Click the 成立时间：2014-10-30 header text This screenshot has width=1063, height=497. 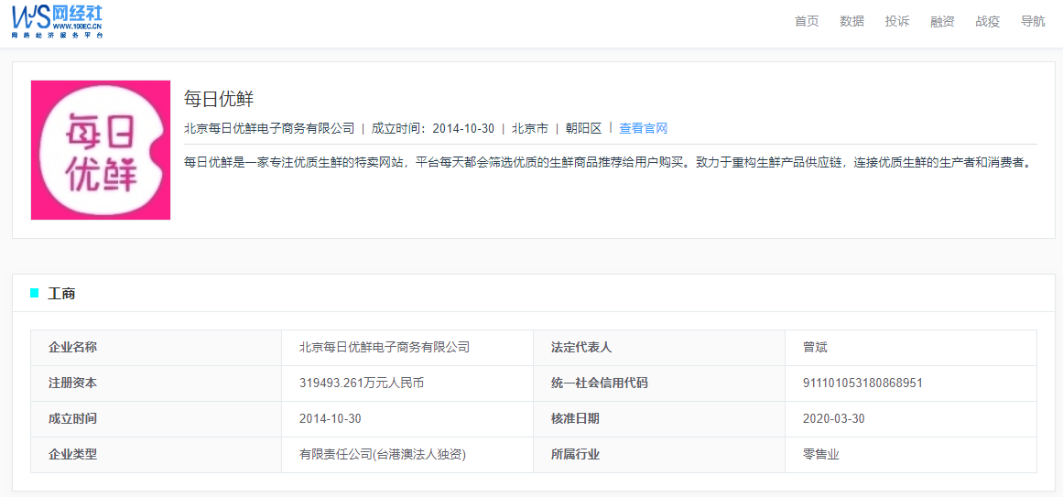433,128
